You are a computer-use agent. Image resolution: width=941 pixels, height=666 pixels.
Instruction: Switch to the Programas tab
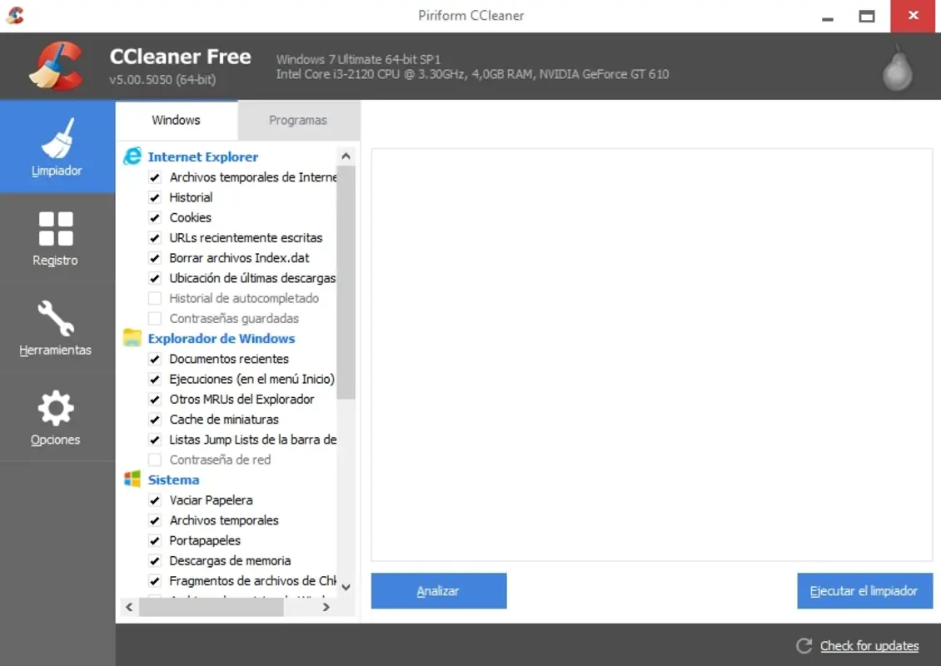(x=298, y=121)
